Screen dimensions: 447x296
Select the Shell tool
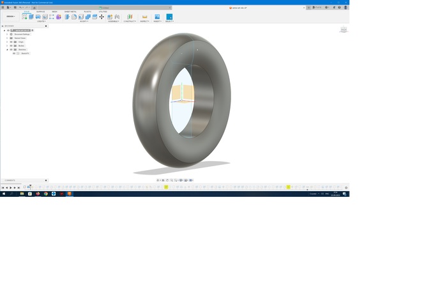point(81,17)
